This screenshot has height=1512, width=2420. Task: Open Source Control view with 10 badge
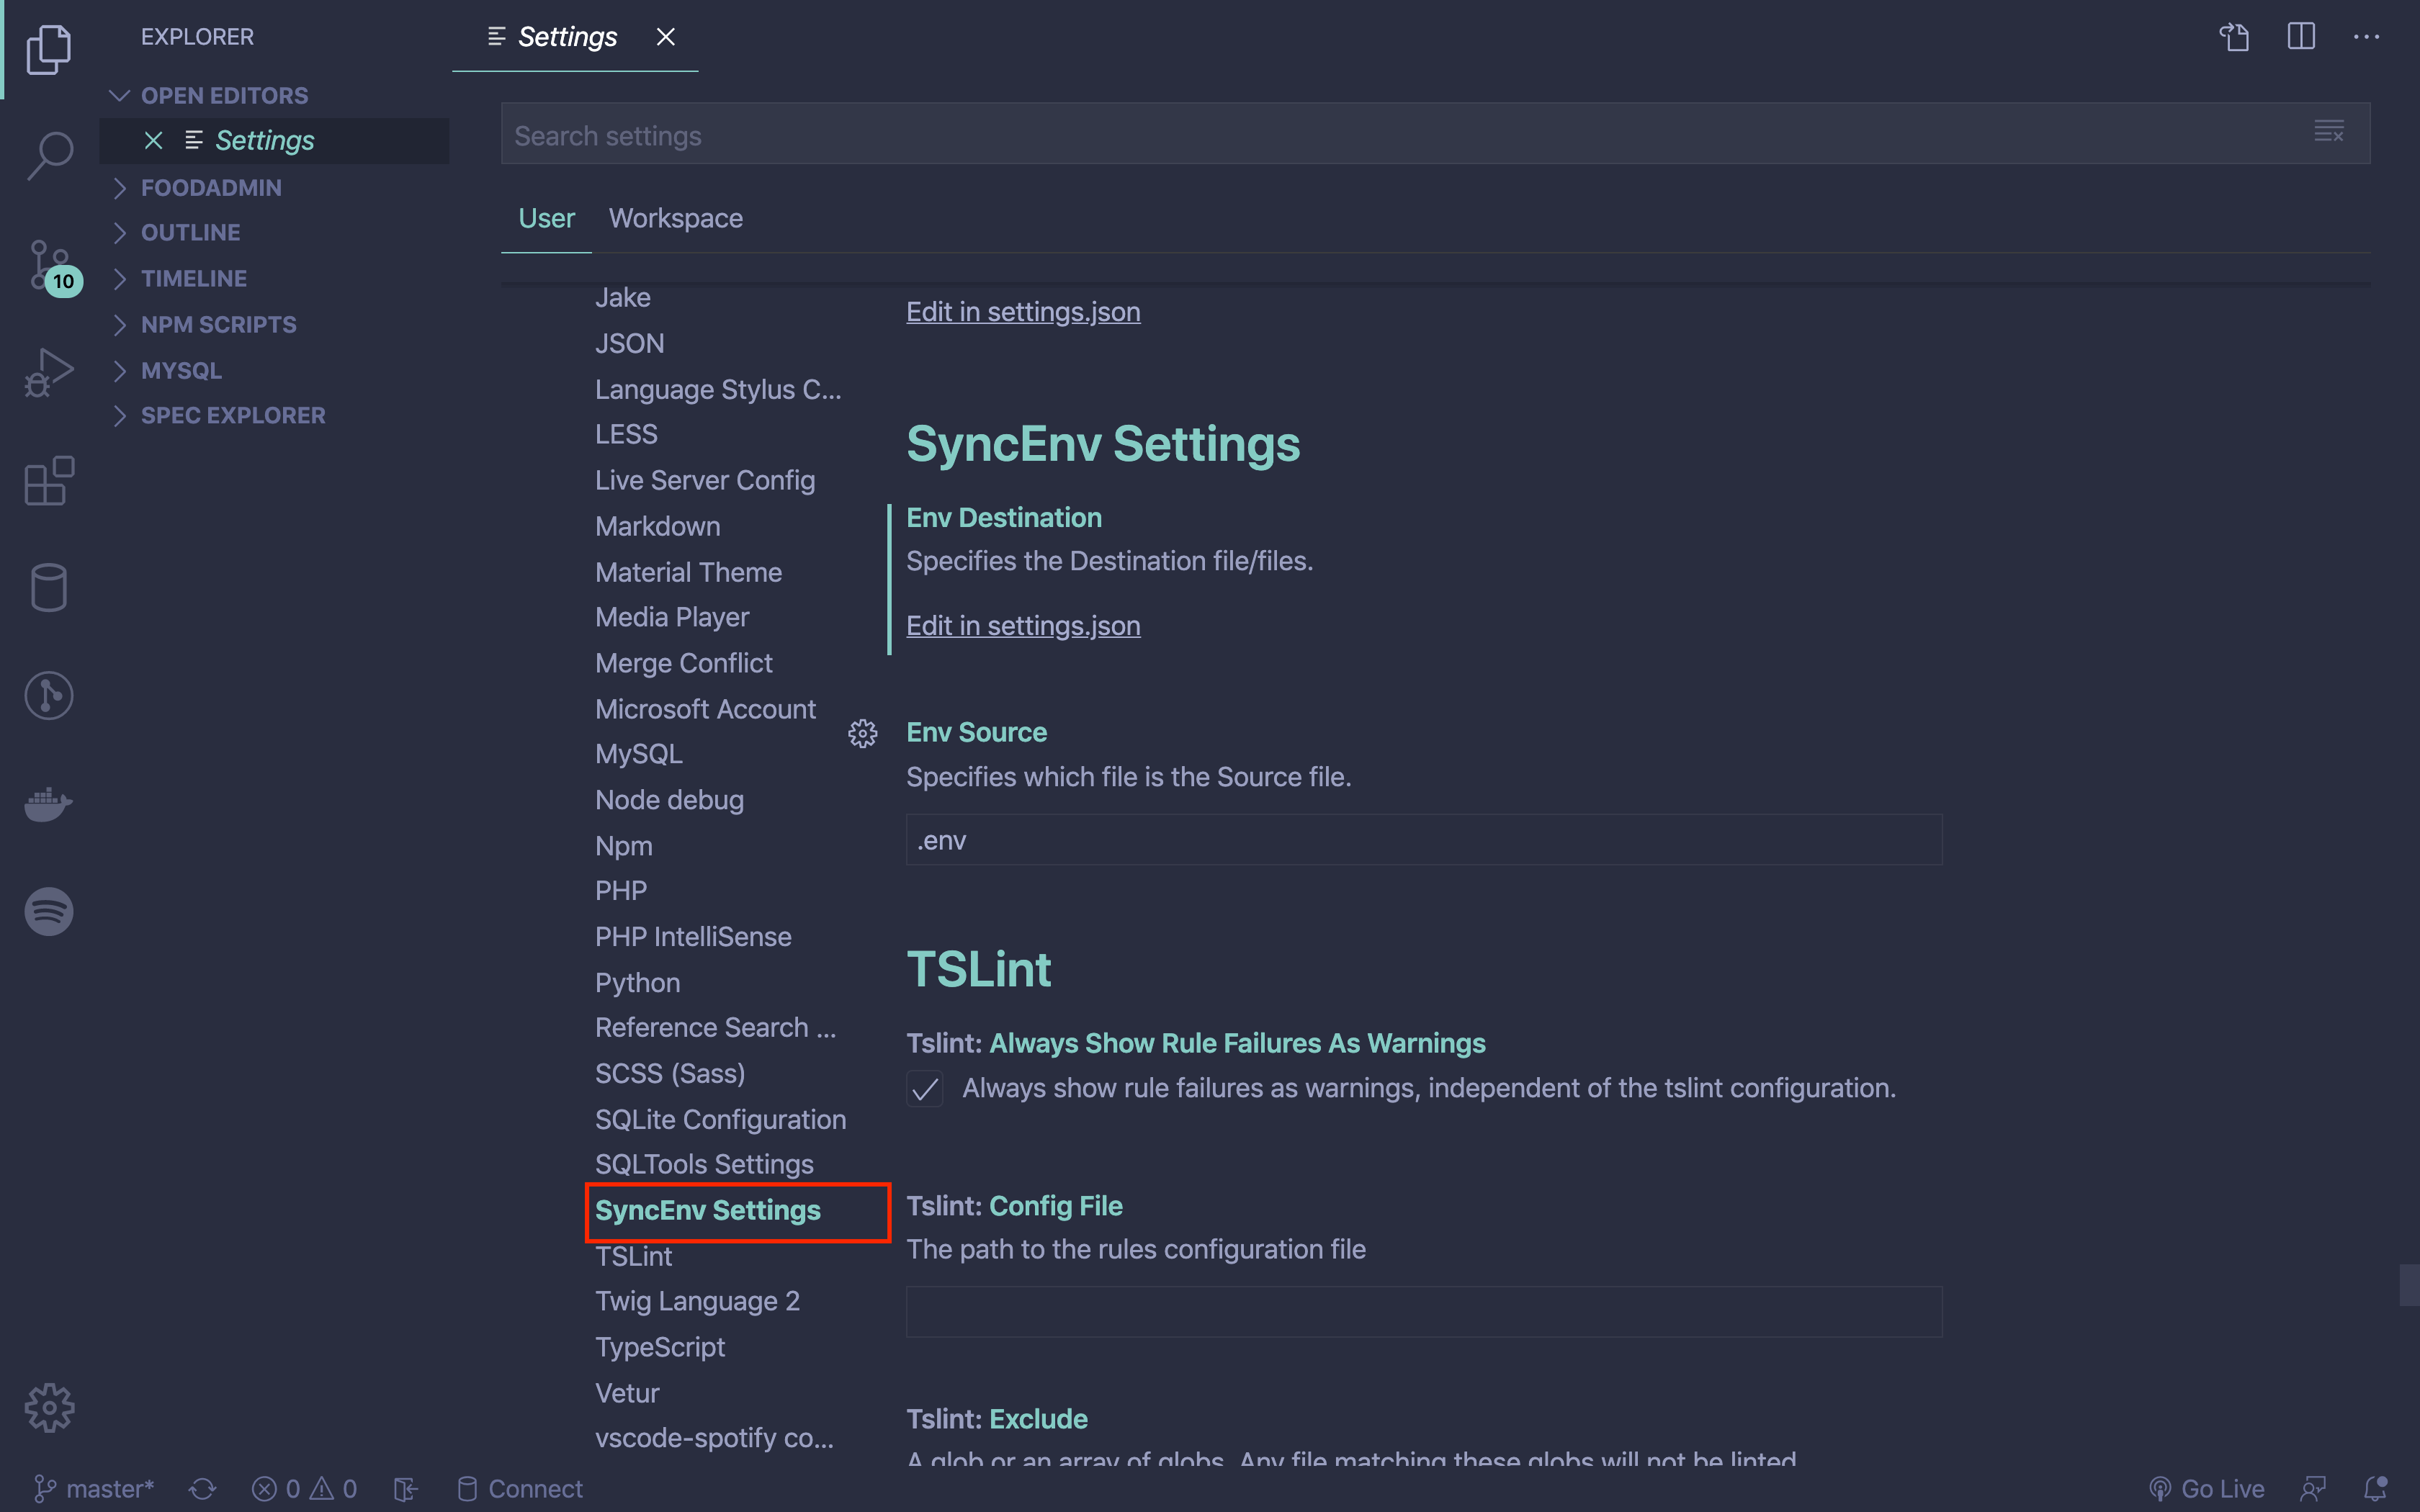pos(49,266)
